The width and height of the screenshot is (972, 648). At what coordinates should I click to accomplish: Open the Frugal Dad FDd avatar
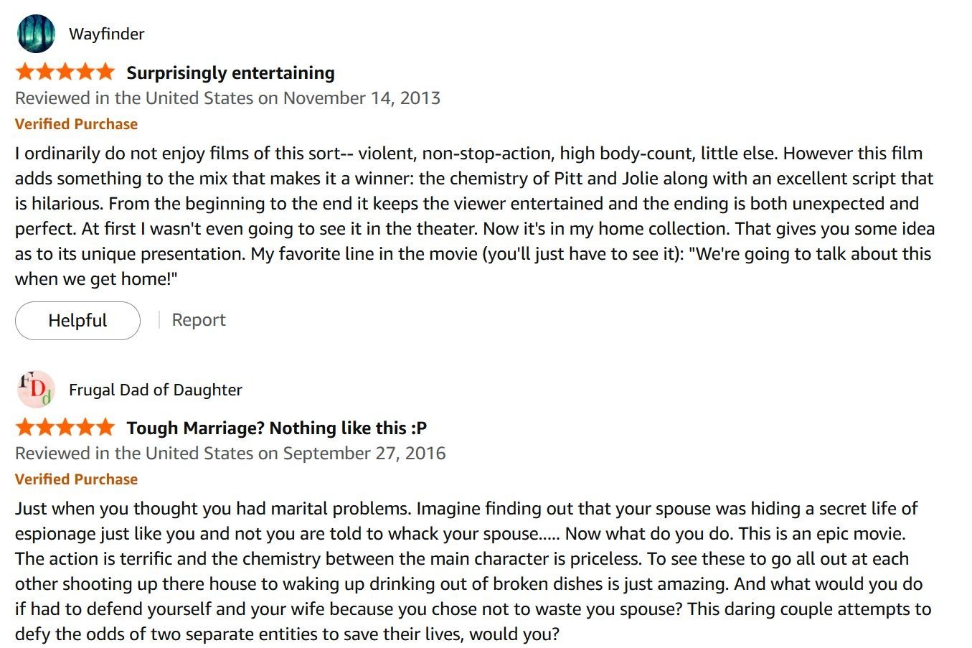(35, 390)
